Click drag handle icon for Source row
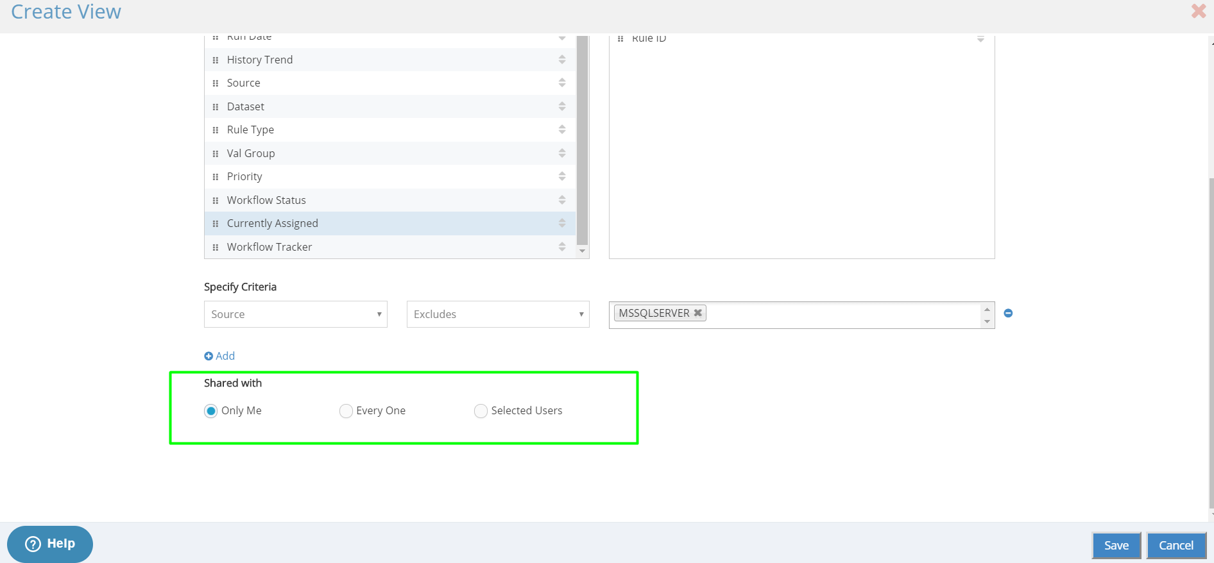Image resolution: width=1214 pixels, height=563 pixels. (216, 83)
